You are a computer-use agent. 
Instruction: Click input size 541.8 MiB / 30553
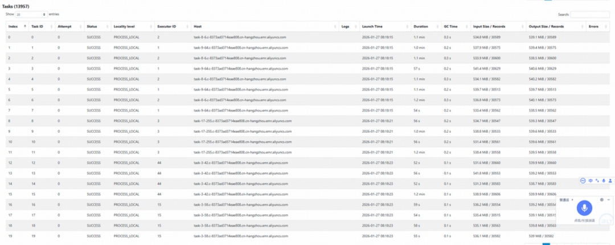pyautogui.click(x=486, y=173)
